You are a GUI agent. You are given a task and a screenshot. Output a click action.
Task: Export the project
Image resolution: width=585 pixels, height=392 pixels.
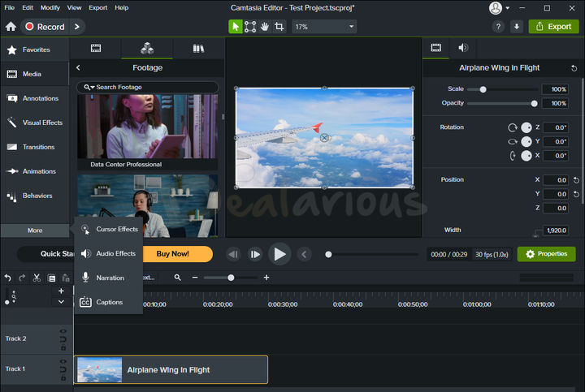pyautogui.click(x=553, y=27)
